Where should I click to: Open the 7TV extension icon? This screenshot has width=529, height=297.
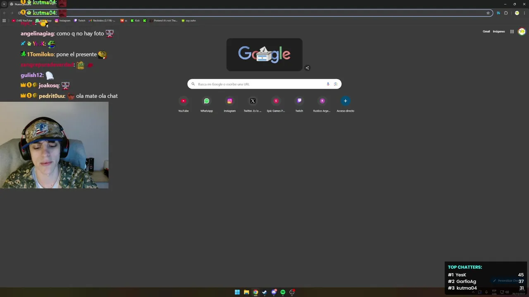point(498,13)
